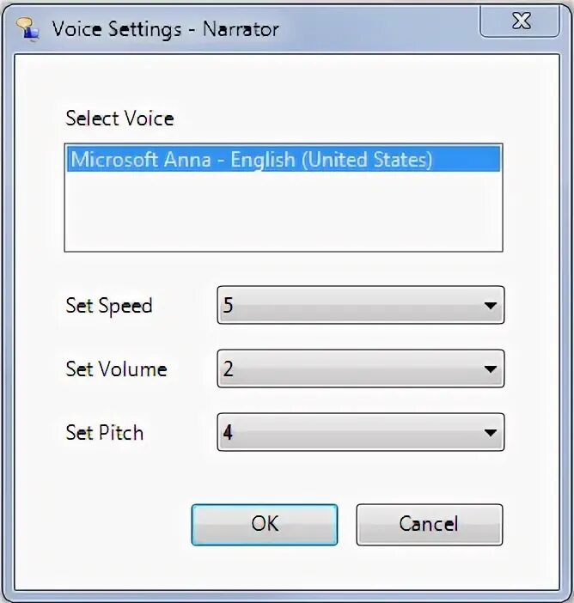574x603 pixels.
Task: Click the 'Set Volume' label
Action: 116,369
